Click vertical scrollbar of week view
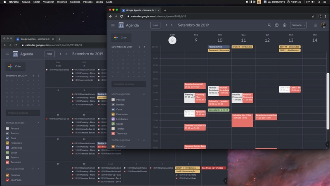The image size is (330, 186). 328,101
